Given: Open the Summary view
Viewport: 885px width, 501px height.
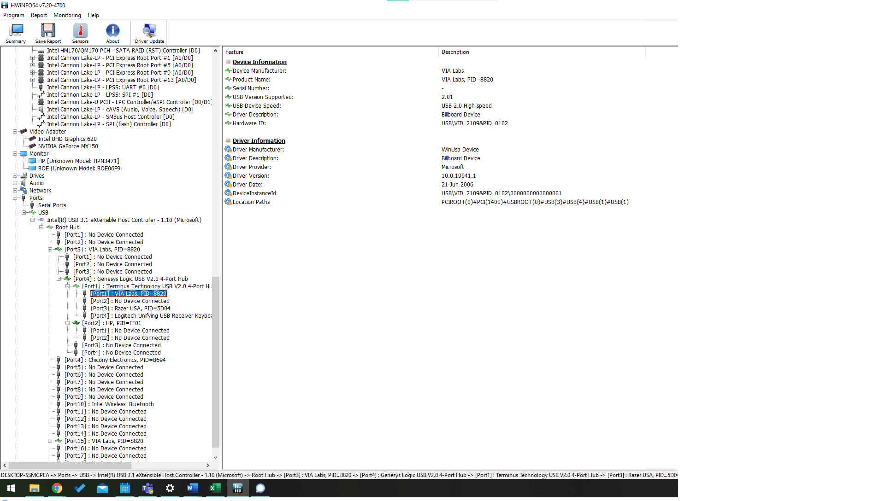Looking at the screenshot, I should 15,32.
